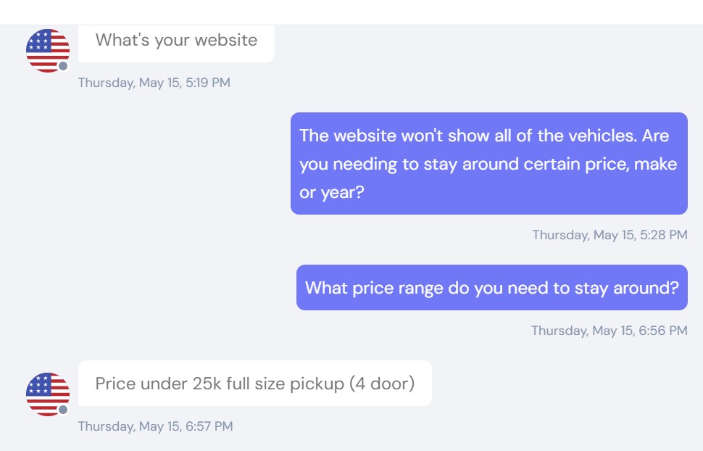703x451 pixels.
Task: Select the "What's your website" message bubble
Action: point(176,43)
